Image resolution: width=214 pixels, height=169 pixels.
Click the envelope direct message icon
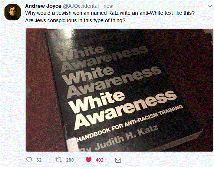point(118,160)
